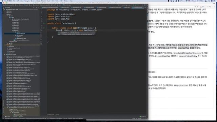Collapse the cache package
Viewport: 217px width, 122px height.
14,32
